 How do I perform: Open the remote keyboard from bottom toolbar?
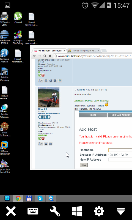click(33, 211)
